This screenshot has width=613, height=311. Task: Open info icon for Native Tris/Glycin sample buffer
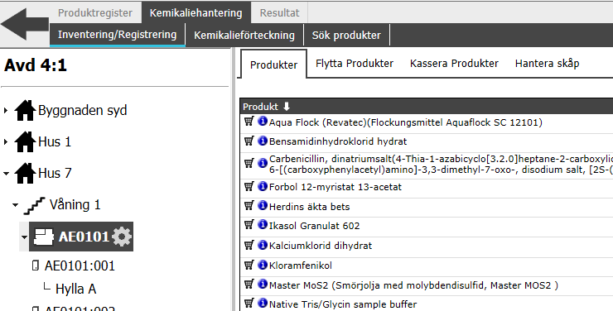coord(263,303)
